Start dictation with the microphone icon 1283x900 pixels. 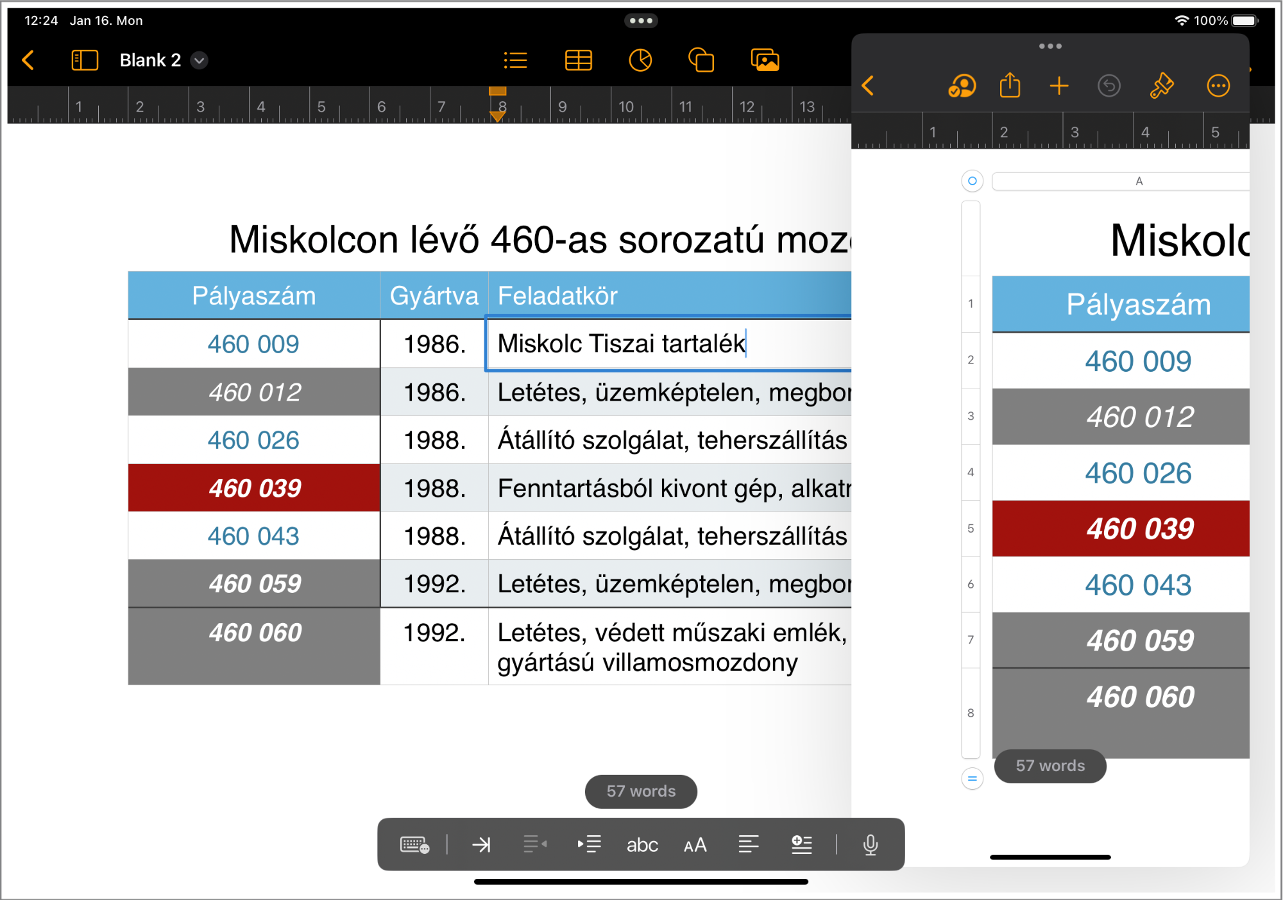[x=871, y=845]
